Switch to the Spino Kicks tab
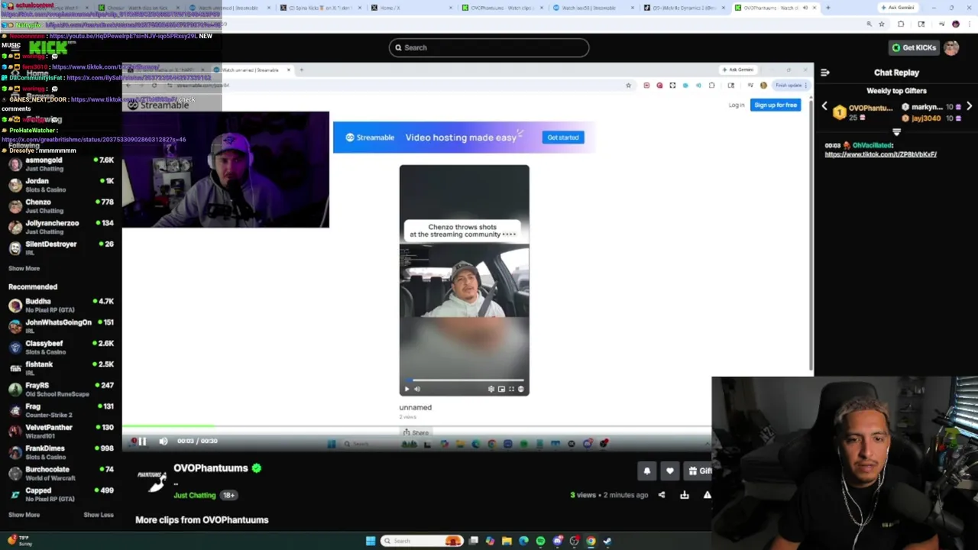Image resolution: width=978 pixels, height=550 pixels. [321, 8]
